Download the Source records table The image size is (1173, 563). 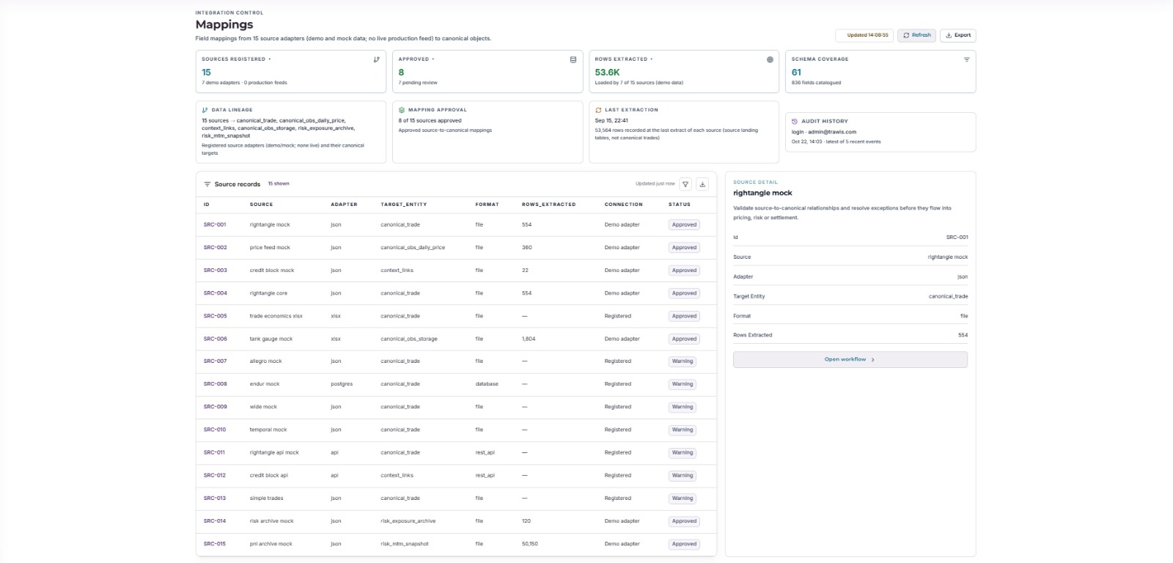[702, 184]
